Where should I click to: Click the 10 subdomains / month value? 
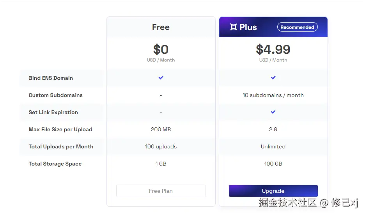click(x=273, y=95)
